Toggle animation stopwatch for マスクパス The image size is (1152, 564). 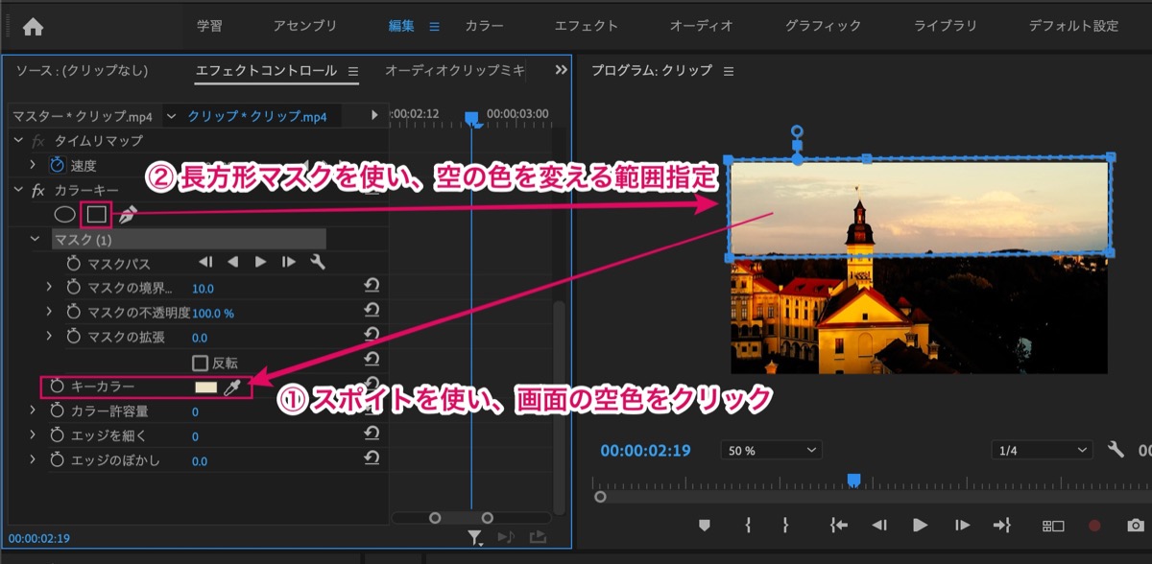[x=74, y=263]
